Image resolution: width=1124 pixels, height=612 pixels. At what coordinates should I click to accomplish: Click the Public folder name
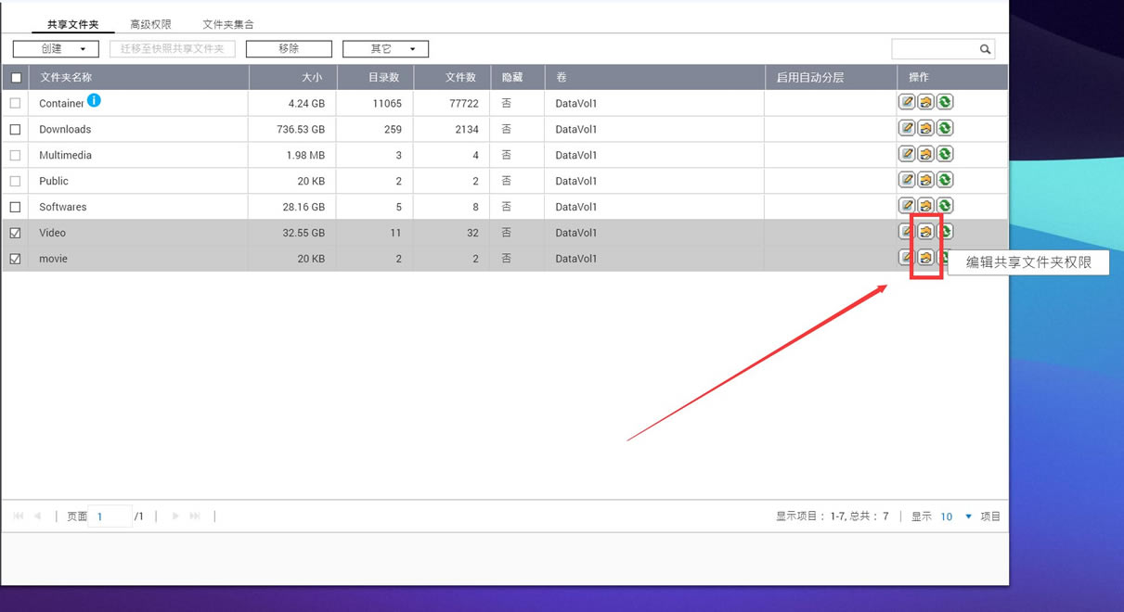pyautogui.click(x=54, y=181)
